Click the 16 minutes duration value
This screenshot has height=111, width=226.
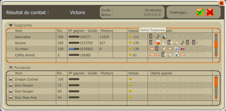(x=153, y=10)
